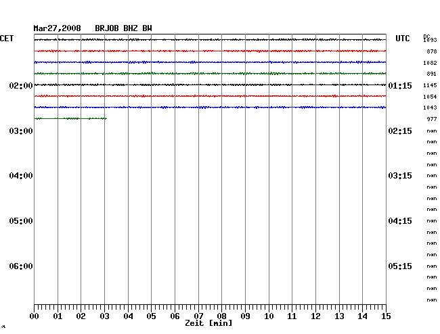Click the DC value 1145
440x334 pixels.
pyautogui.click(x=430, y=85)
